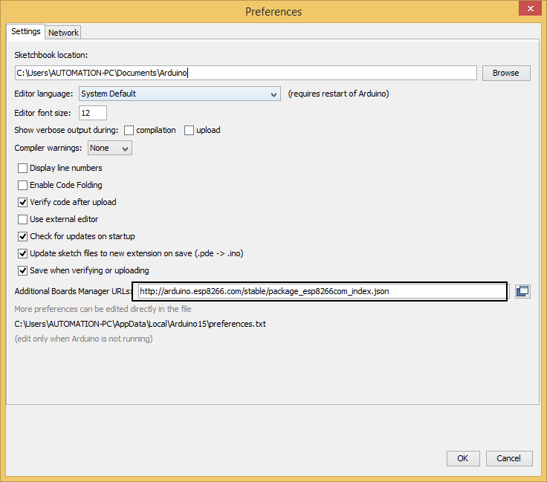
Task: Enable Code Folding checkbox
Action: (23, 185)
